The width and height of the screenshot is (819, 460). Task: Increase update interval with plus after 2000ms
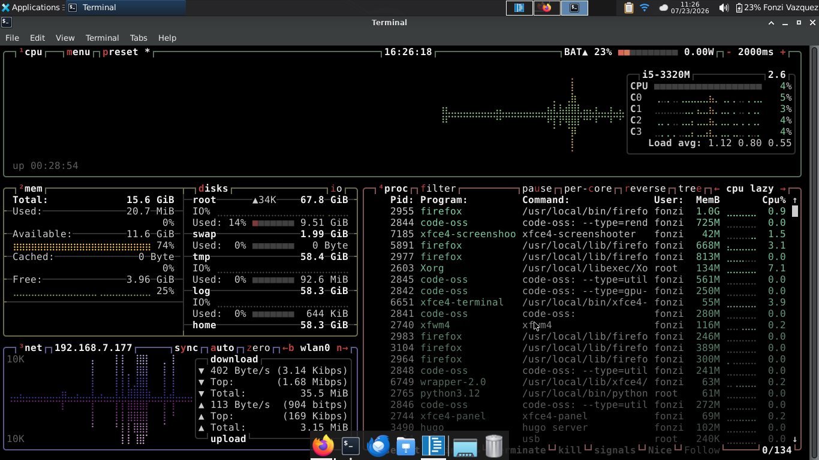(783, 52)
